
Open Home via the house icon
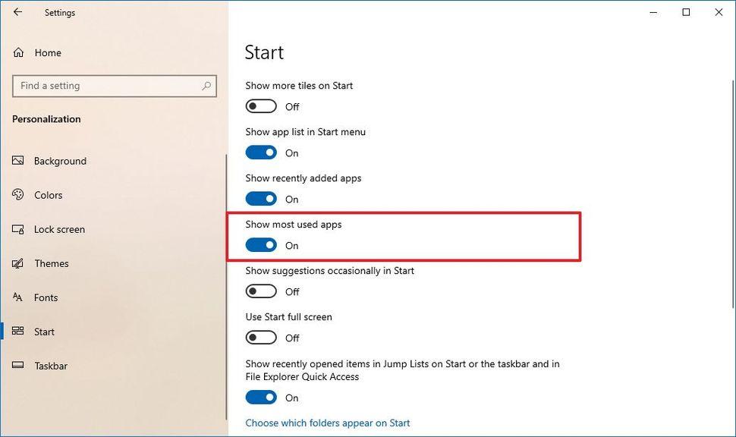tap(18, 52)
